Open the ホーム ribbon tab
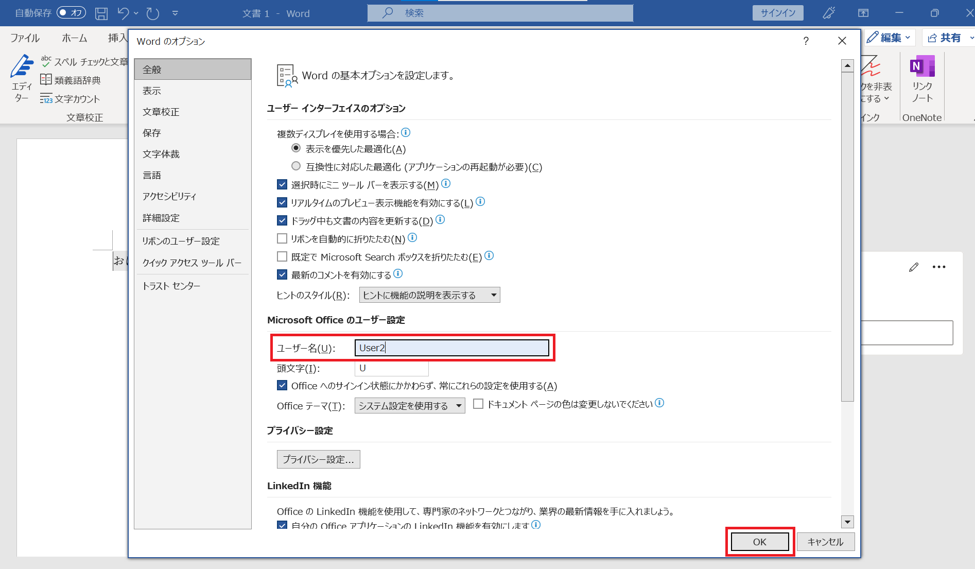This screenshot has width=975, height=569. [75, 38]
